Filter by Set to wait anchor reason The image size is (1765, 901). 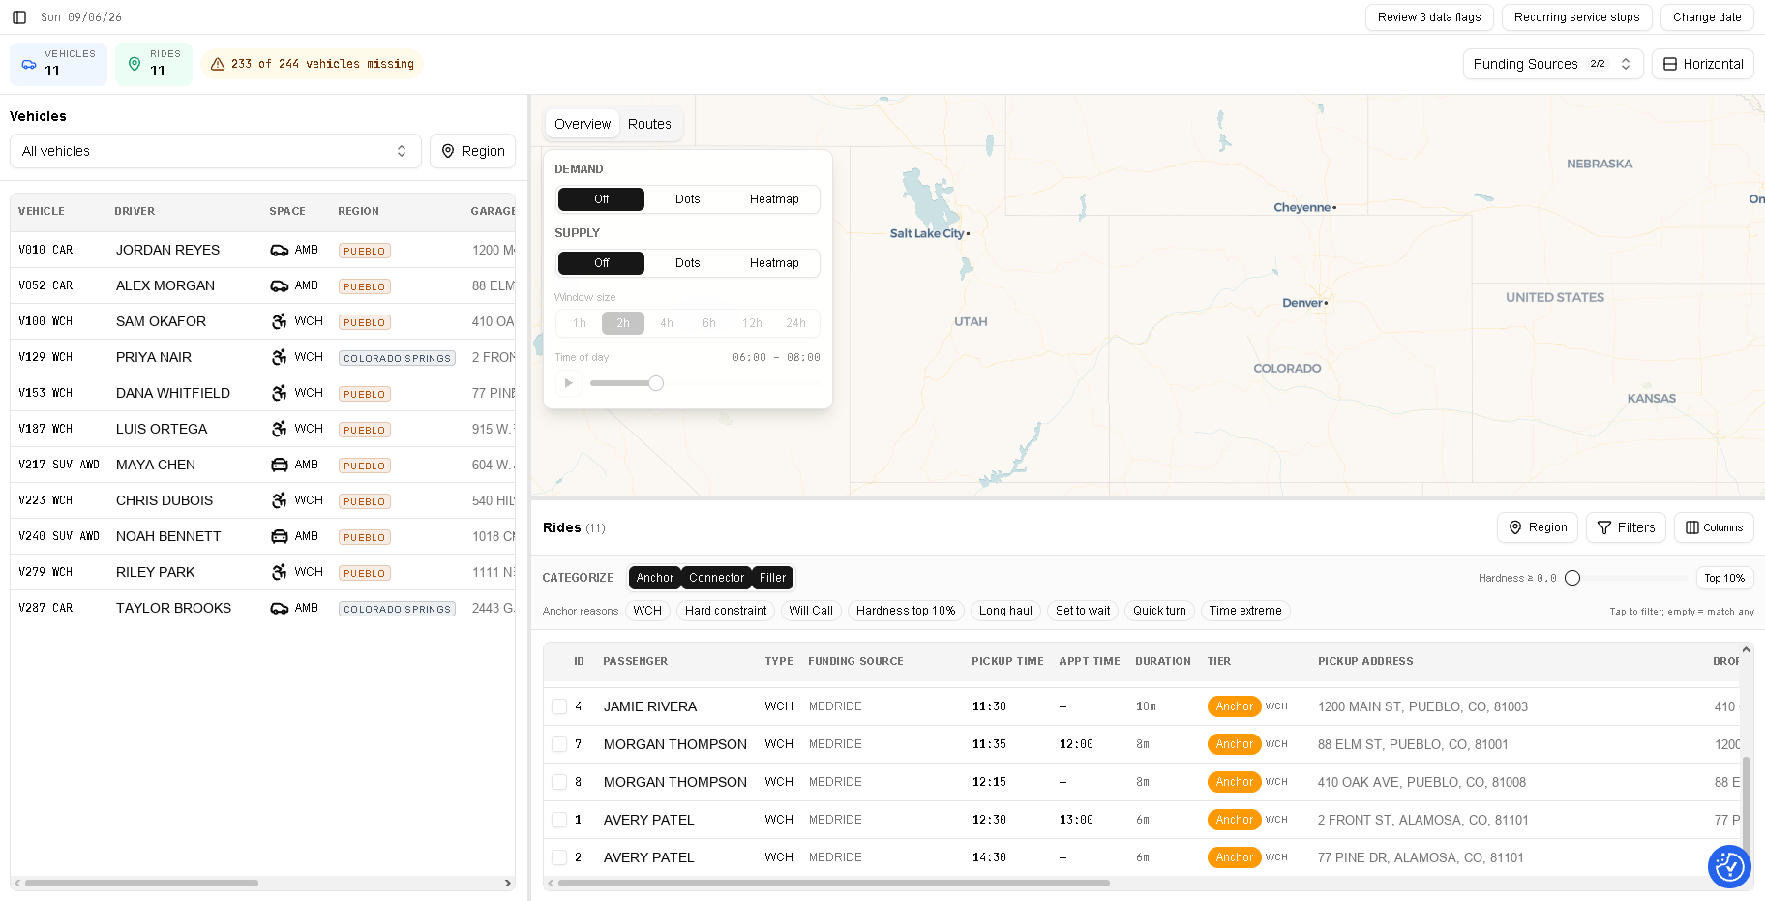pos(1083,611)
